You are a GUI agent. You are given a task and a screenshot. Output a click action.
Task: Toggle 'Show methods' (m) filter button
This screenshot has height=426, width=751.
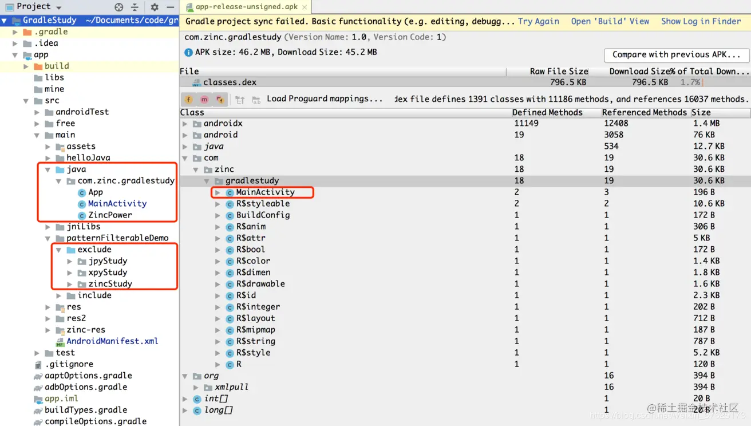(204, 100)
